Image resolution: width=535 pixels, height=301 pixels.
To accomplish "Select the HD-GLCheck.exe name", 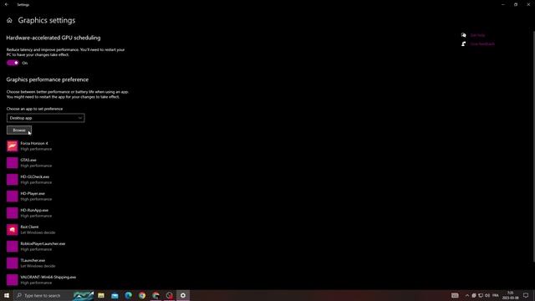I will tap(35, 176).
